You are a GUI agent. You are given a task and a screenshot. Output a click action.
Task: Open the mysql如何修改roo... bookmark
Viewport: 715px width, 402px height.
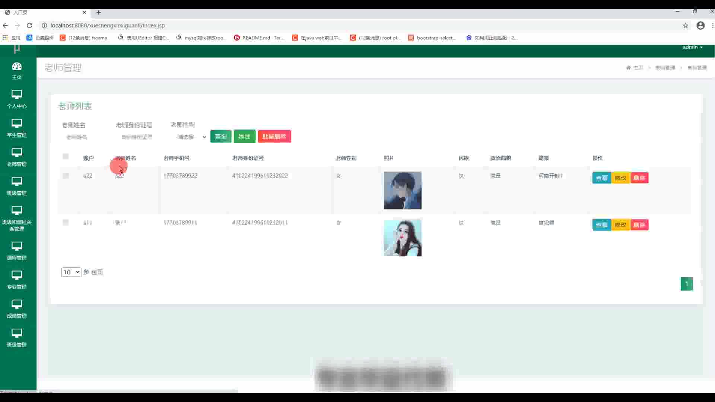coord(201,38)
